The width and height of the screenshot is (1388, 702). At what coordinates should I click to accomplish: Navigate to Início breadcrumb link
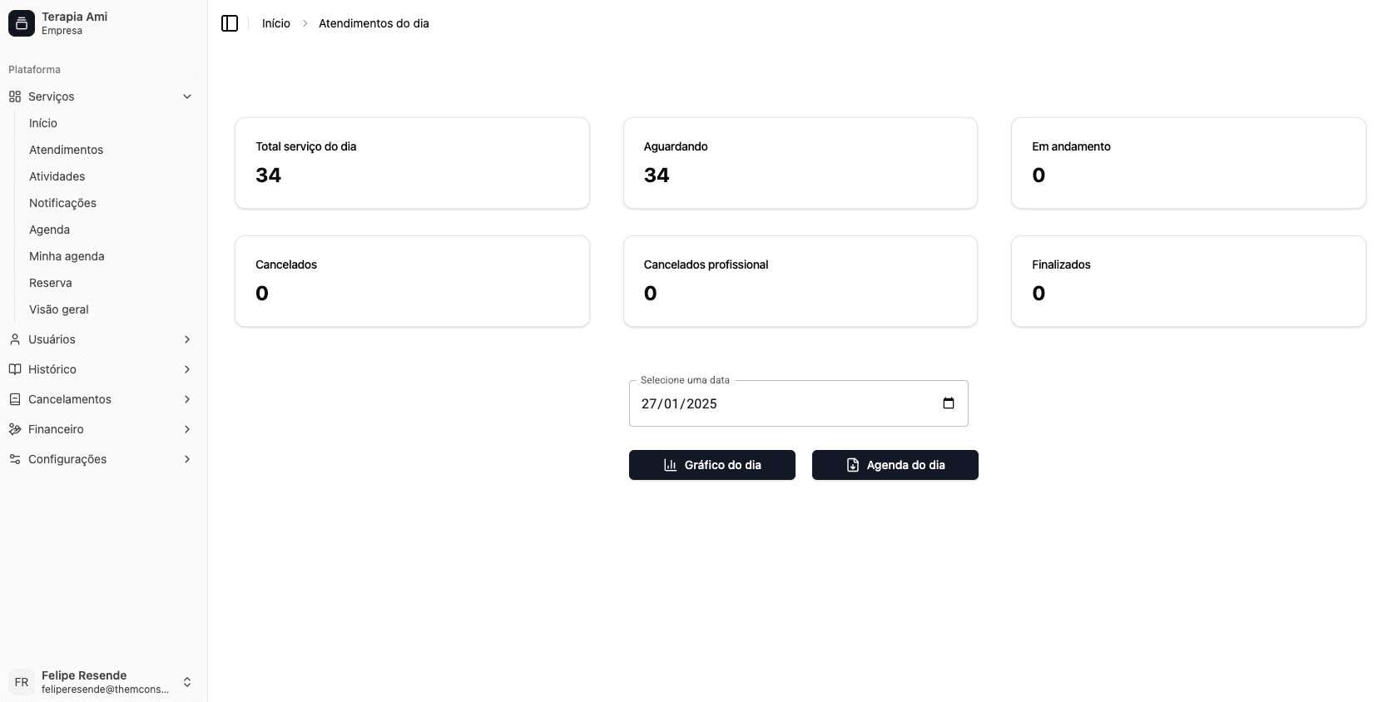276,23
